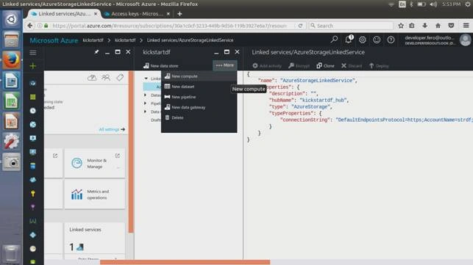Click the users icon in blade
473x265 pixels.
tap(106, 78)
